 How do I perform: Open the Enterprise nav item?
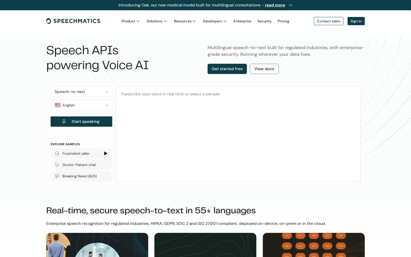(242, 21)
